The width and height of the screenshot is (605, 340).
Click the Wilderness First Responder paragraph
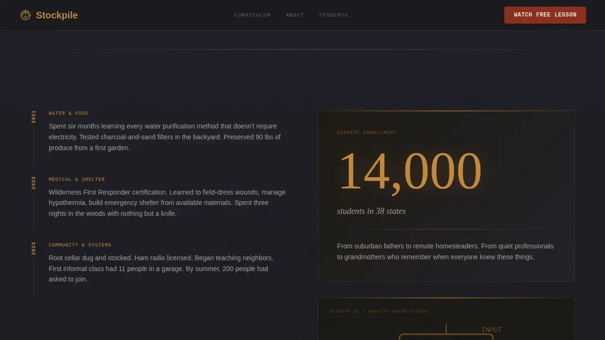(x=167, y=203)
